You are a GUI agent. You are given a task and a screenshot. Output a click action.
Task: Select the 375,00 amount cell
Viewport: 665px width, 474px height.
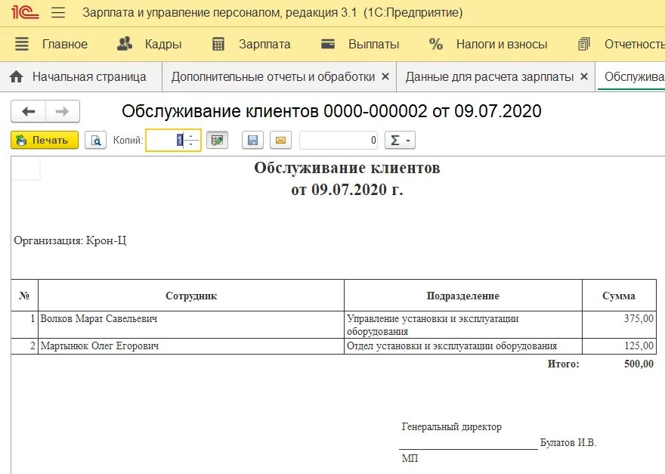[619, 324]
